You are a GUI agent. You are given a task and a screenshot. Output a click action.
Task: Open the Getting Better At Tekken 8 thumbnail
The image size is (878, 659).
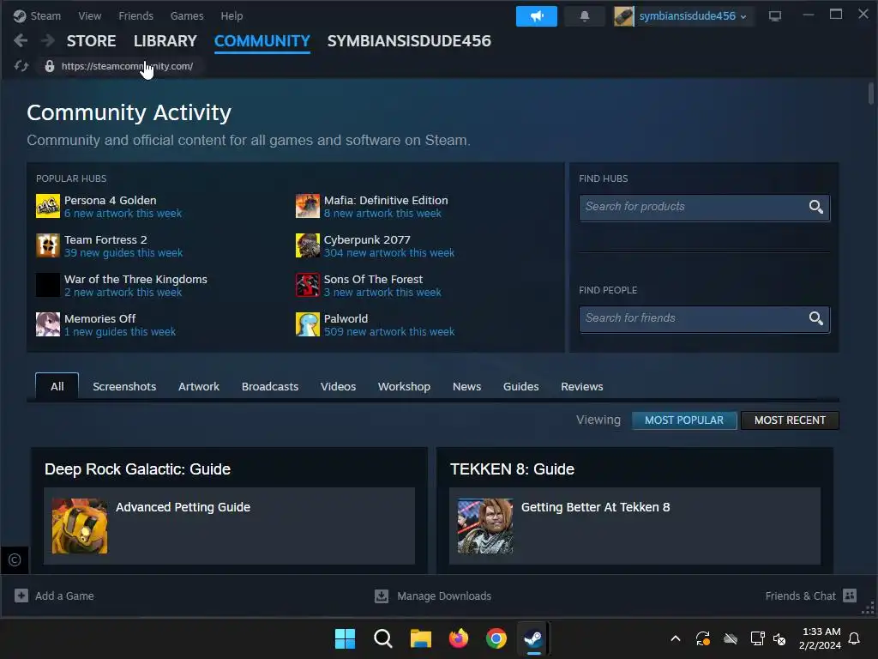[485, 526]
